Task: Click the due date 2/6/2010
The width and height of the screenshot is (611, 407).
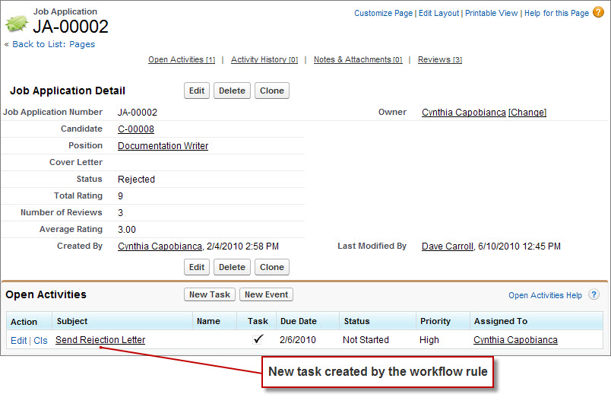Action: (x=297, y=340)
